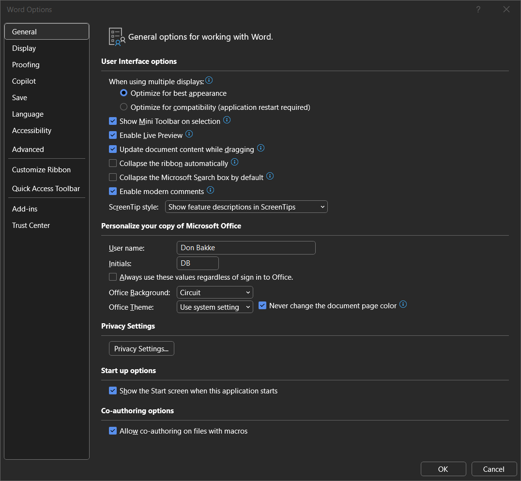Image resolution: width=521 pixels, height=481 pixels.
Task: Open the Office Theme dropdown
Action: [215, 307]
